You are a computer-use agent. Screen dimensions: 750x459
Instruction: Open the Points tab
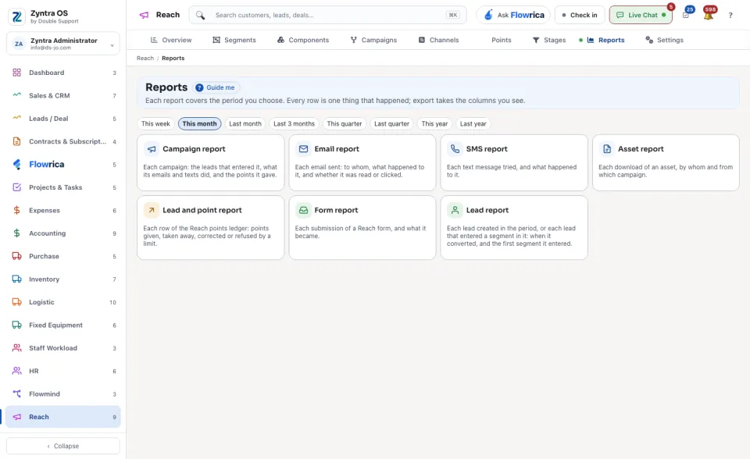click(x=502, y=40)
